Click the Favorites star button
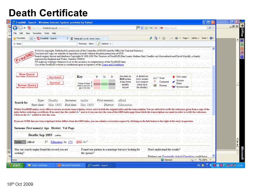Screen dimensions: 258x193 [x=19, y=38]
